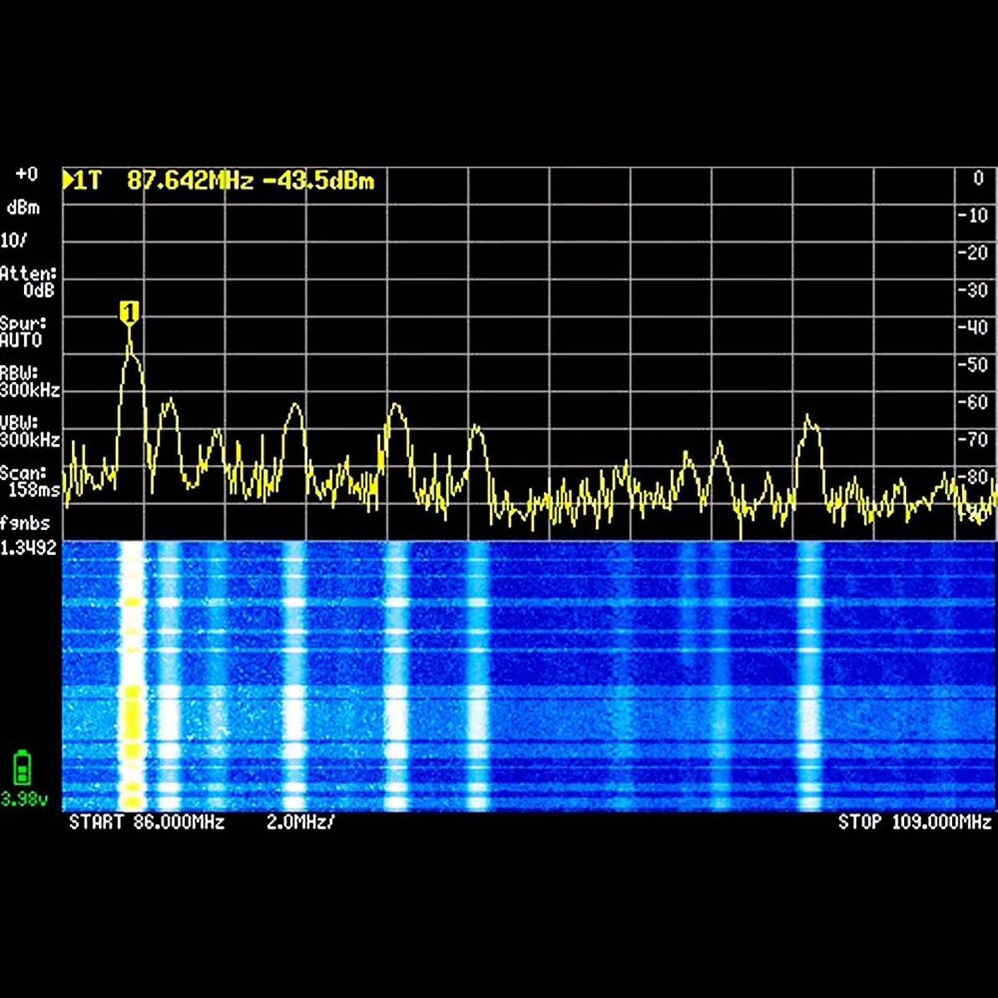Click the fanbs label
This screenshot has height=998, width=998.
click(25, 523)
